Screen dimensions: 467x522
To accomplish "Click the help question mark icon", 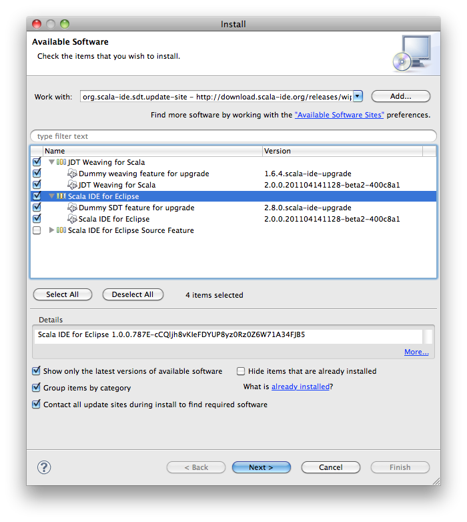I will [44, 467].
